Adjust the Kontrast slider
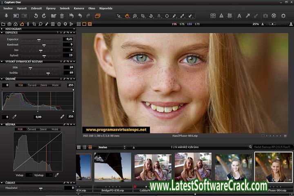294x196 pixels. click(44, 44)
